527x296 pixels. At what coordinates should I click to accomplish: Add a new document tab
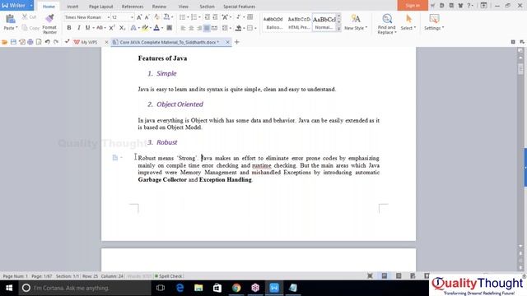coord(237,42)
